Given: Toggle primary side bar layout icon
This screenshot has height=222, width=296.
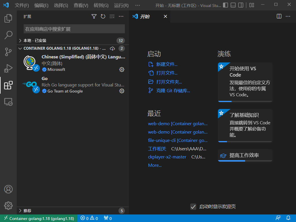Looking at the screenshot, I should 225,5.
